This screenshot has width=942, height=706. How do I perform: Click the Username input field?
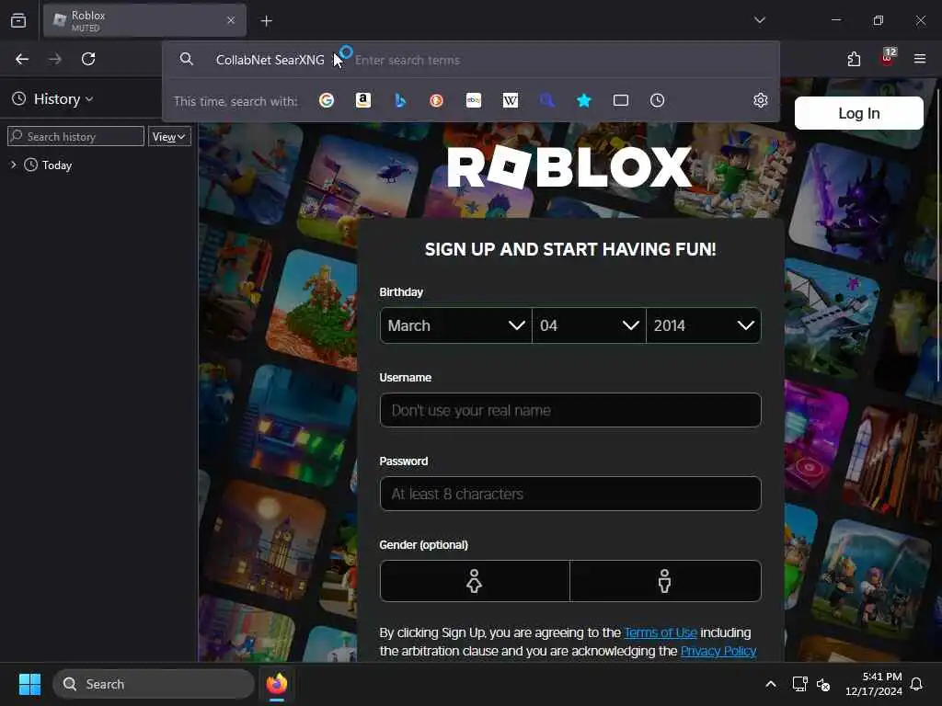(x=570, y=410)
